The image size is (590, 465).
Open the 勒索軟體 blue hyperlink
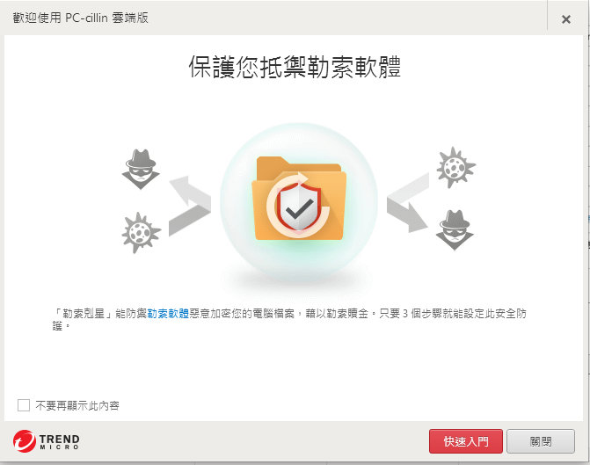(168, 314)
